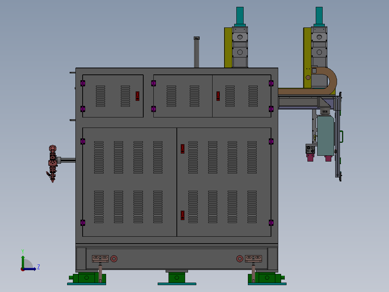The height and width of the screenshot is (292, 389).
Task: Select the right brown bracket on base frame
Action: pos(254,258)
